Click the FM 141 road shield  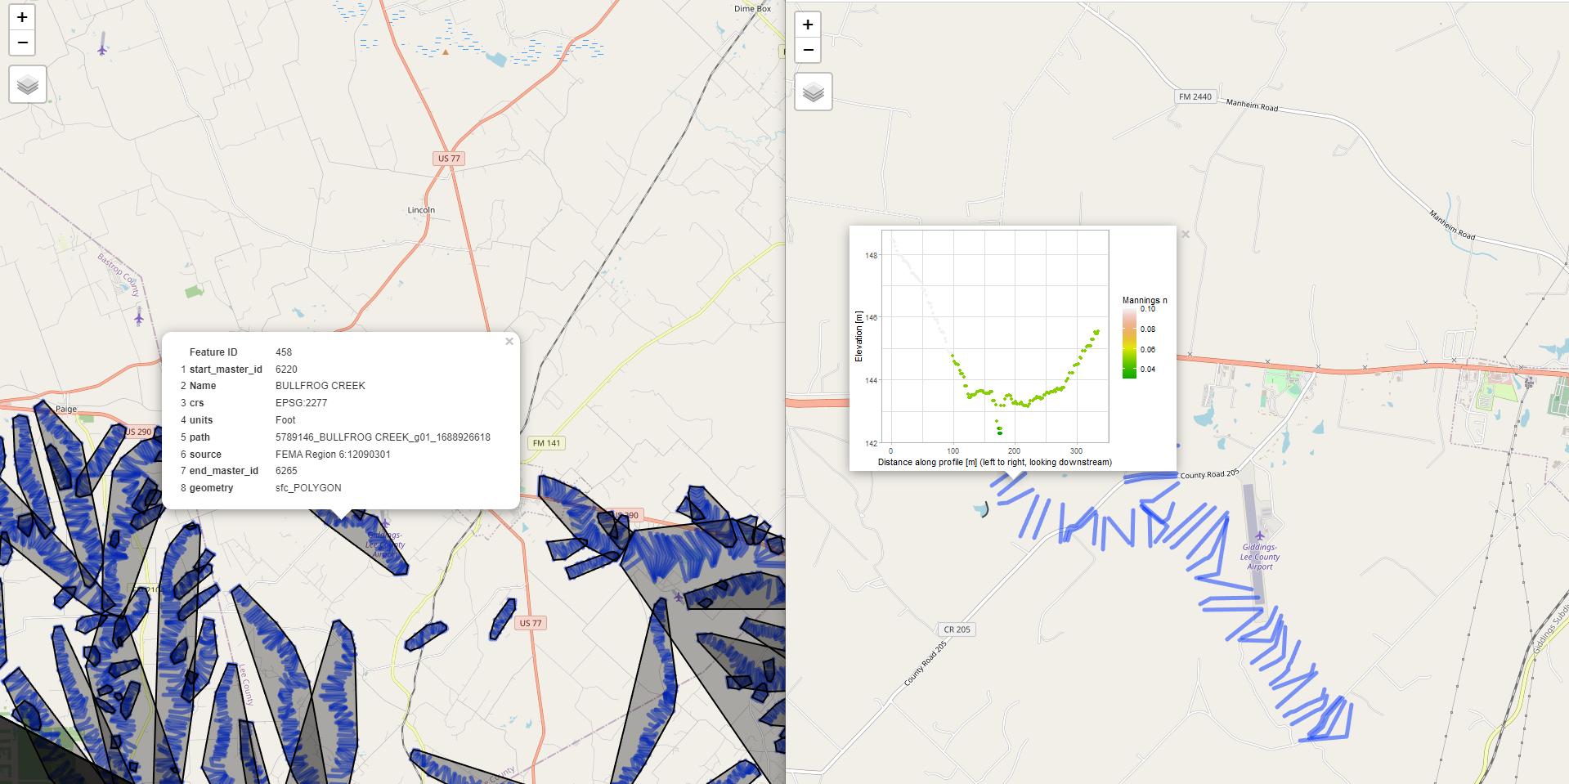(x=547, y=443)
